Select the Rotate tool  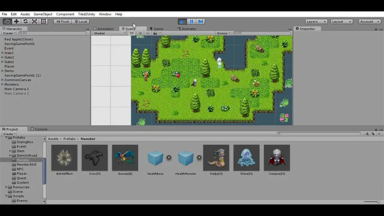(25, 21)
